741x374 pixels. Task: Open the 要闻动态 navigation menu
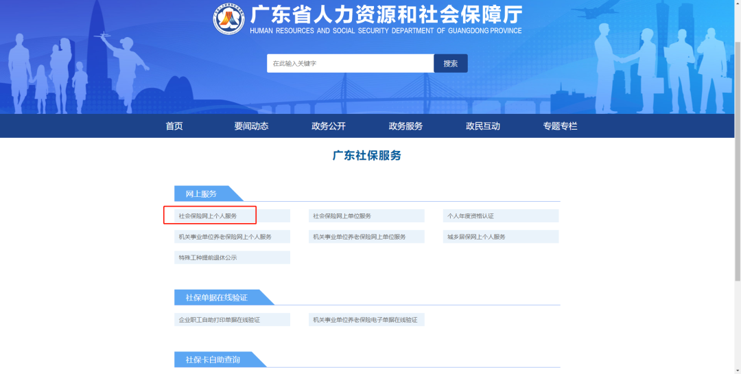[x=251, y=126]
